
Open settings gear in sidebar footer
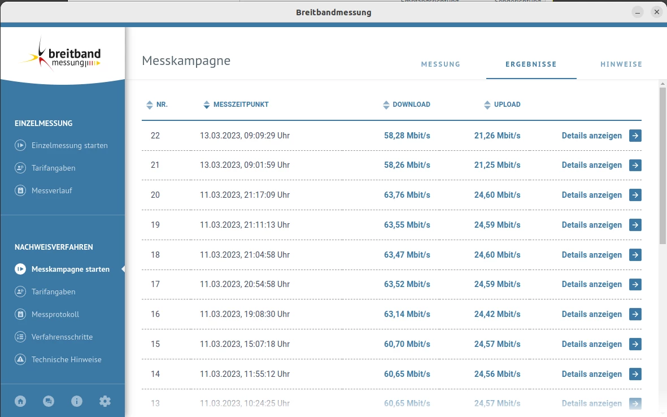[x=105, y=401]
